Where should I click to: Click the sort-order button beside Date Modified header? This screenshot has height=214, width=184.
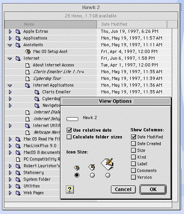click(x=173, y=24)
